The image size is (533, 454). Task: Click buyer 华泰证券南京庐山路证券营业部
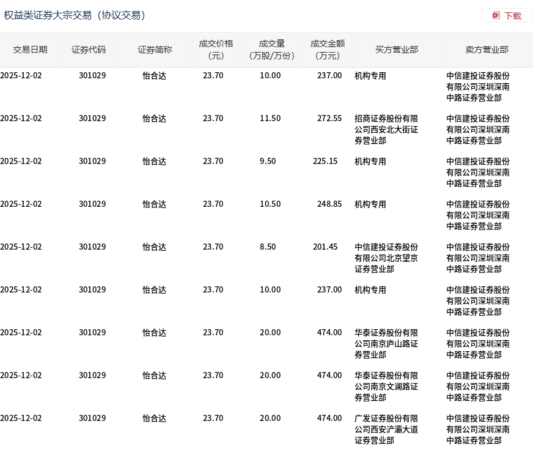(386, 344)
